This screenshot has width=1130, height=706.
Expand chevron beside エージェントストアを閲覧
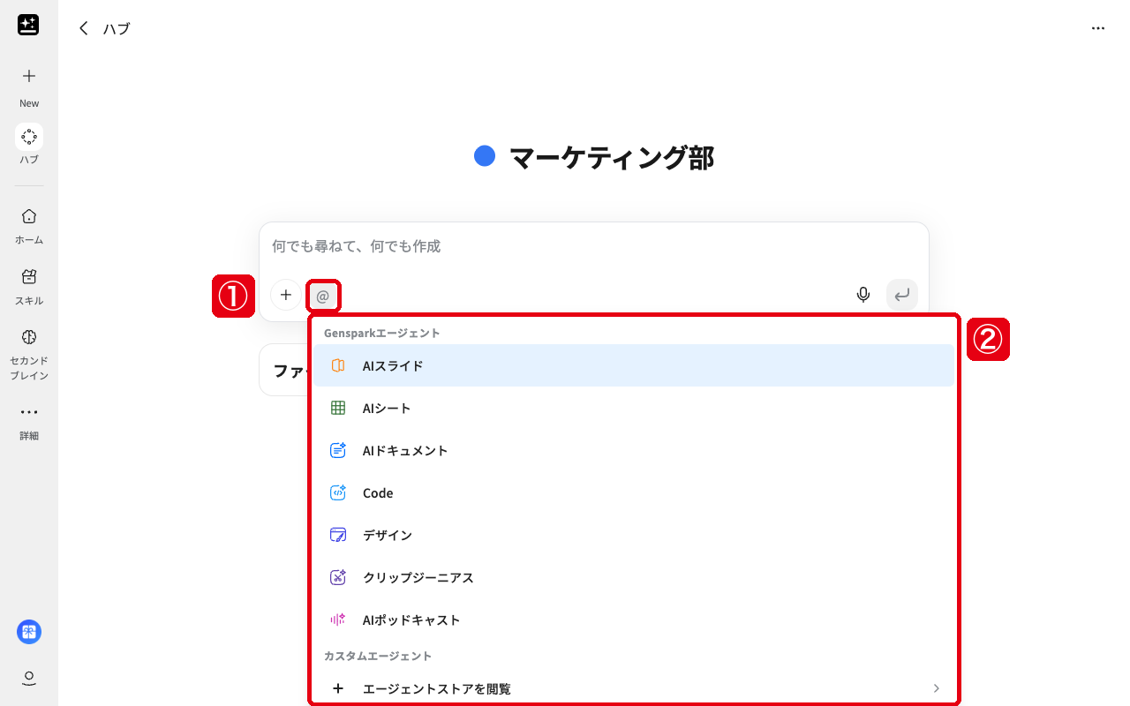click(x=937, y=688)
